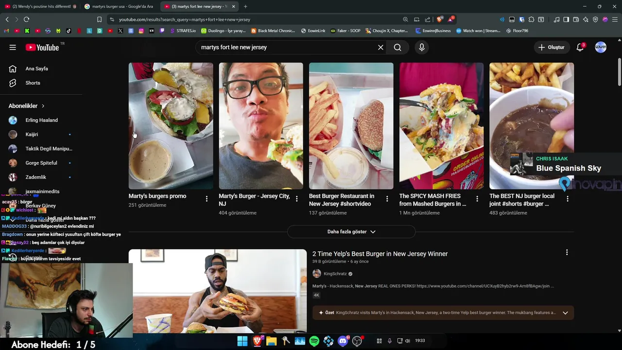This screenshot has height=350, width=622.
Task: Click the share icon in address bar
Action: coord(428,19)
